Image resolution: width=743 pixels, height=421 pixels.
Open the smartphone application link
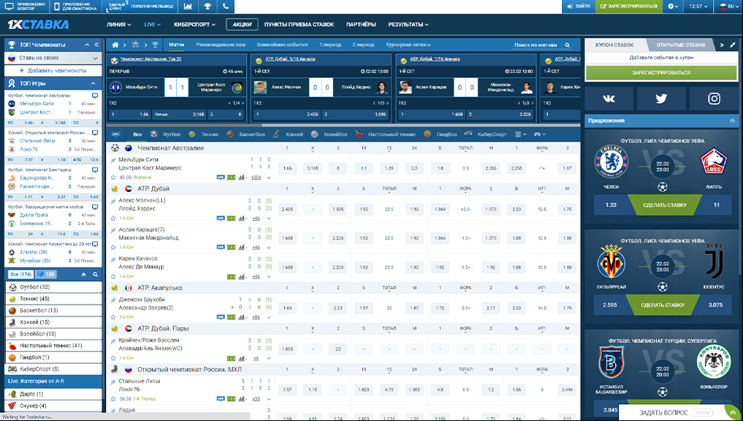point(75,6)
